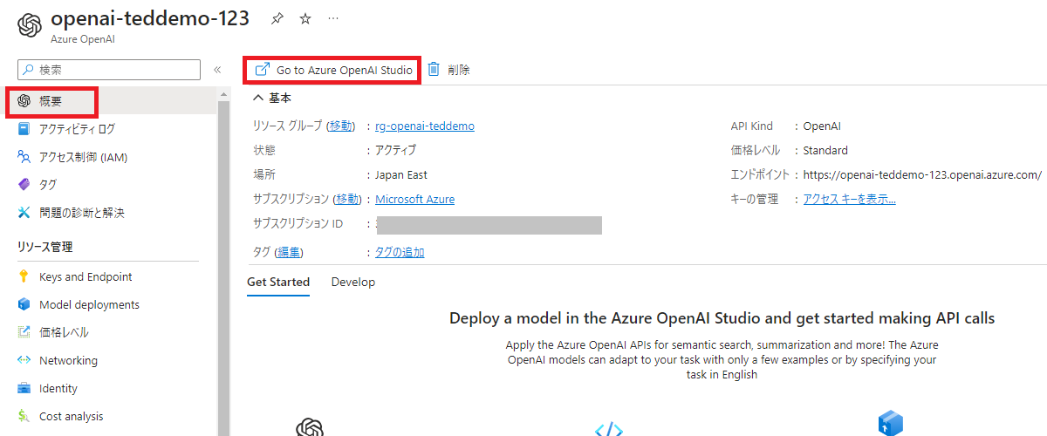The height and width of the screenshot is (436, 1047).
Task: Collapse the sidebar with double chevron
Action: [x=217, y=70]
